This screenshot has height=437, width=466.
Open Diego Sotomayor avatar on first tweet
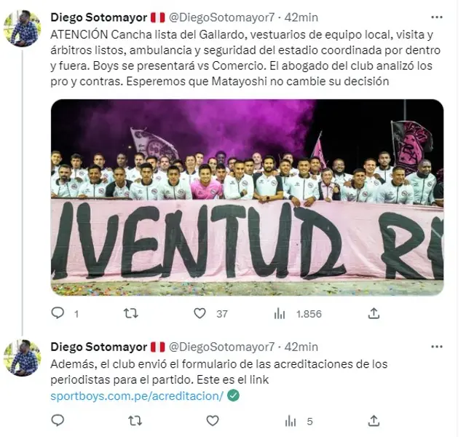(23, 28)
